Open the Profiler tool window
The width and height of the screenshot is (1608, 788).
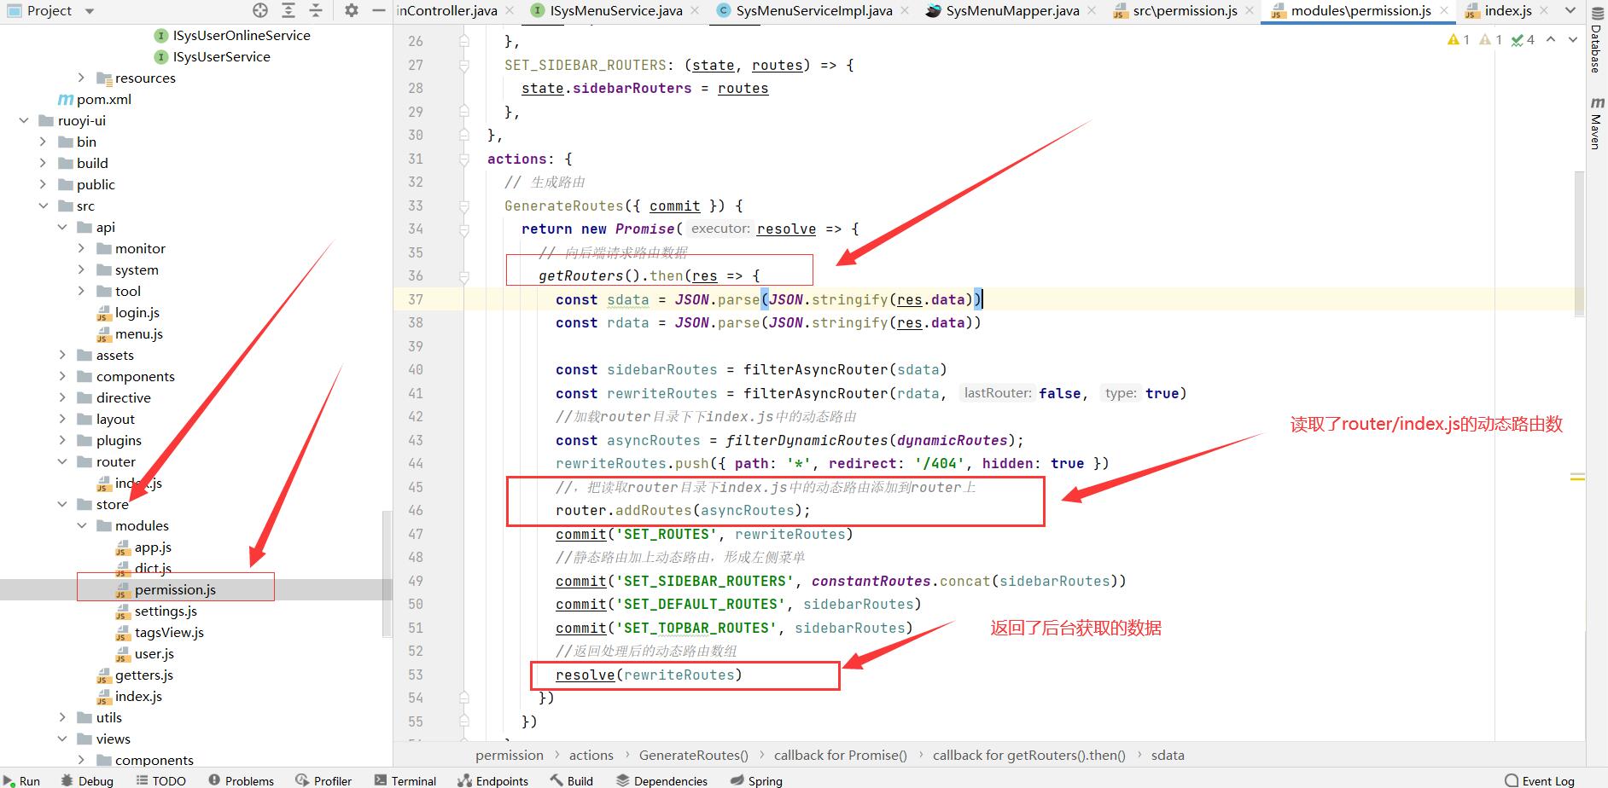click(x=323, y=780)
